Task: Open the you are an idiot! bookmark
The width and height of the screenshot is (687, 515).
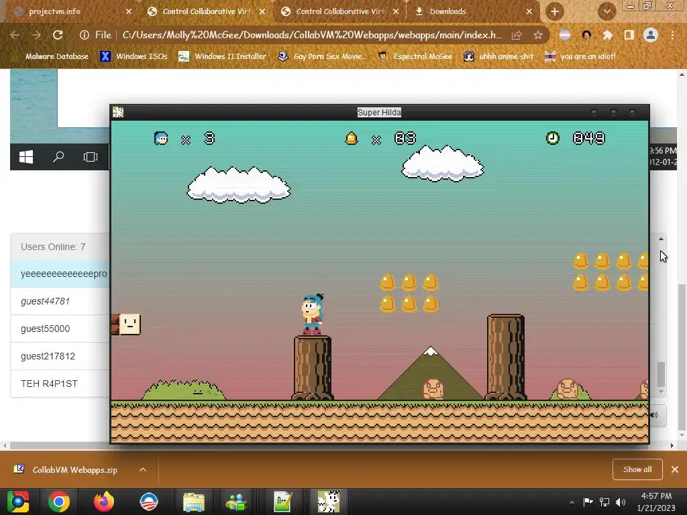Action: pos(580,56)
